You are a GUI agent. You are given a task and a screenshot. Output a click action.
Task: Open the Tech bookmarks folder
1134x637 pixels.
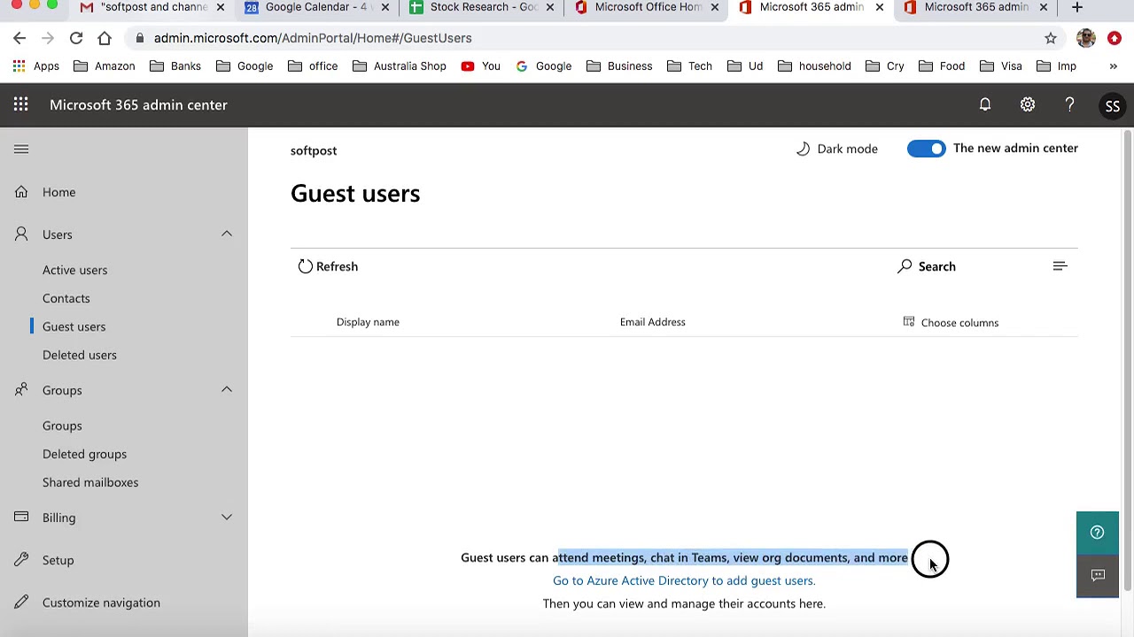click(x=689, y=66)
